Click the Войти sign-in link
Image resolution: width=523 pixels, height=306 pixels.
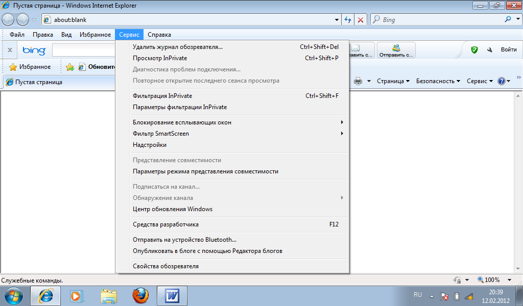[x=509, y=49]
